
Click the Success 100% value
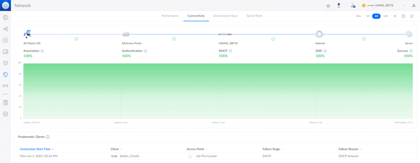408,56
